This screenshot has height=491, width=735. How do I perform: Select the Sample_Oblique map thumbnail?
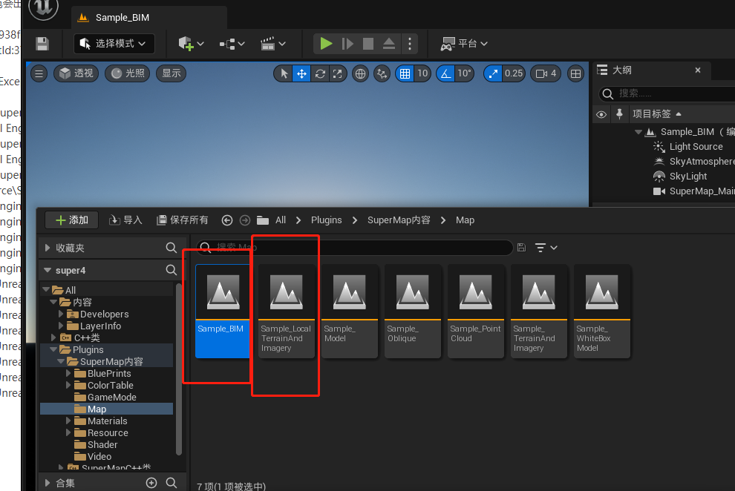(x=413, y=312)
